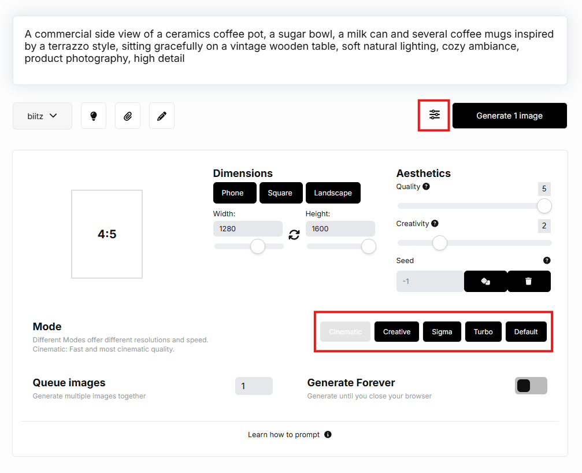582x473 pixels.
Task: Click the info icon beside Learn how to prompt
Action: (x=328, y=435)
